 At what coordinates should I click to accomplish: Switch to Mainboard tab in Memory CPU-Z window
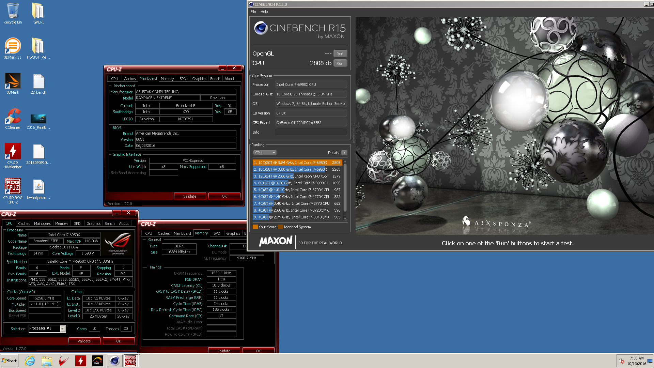point(182,233)
